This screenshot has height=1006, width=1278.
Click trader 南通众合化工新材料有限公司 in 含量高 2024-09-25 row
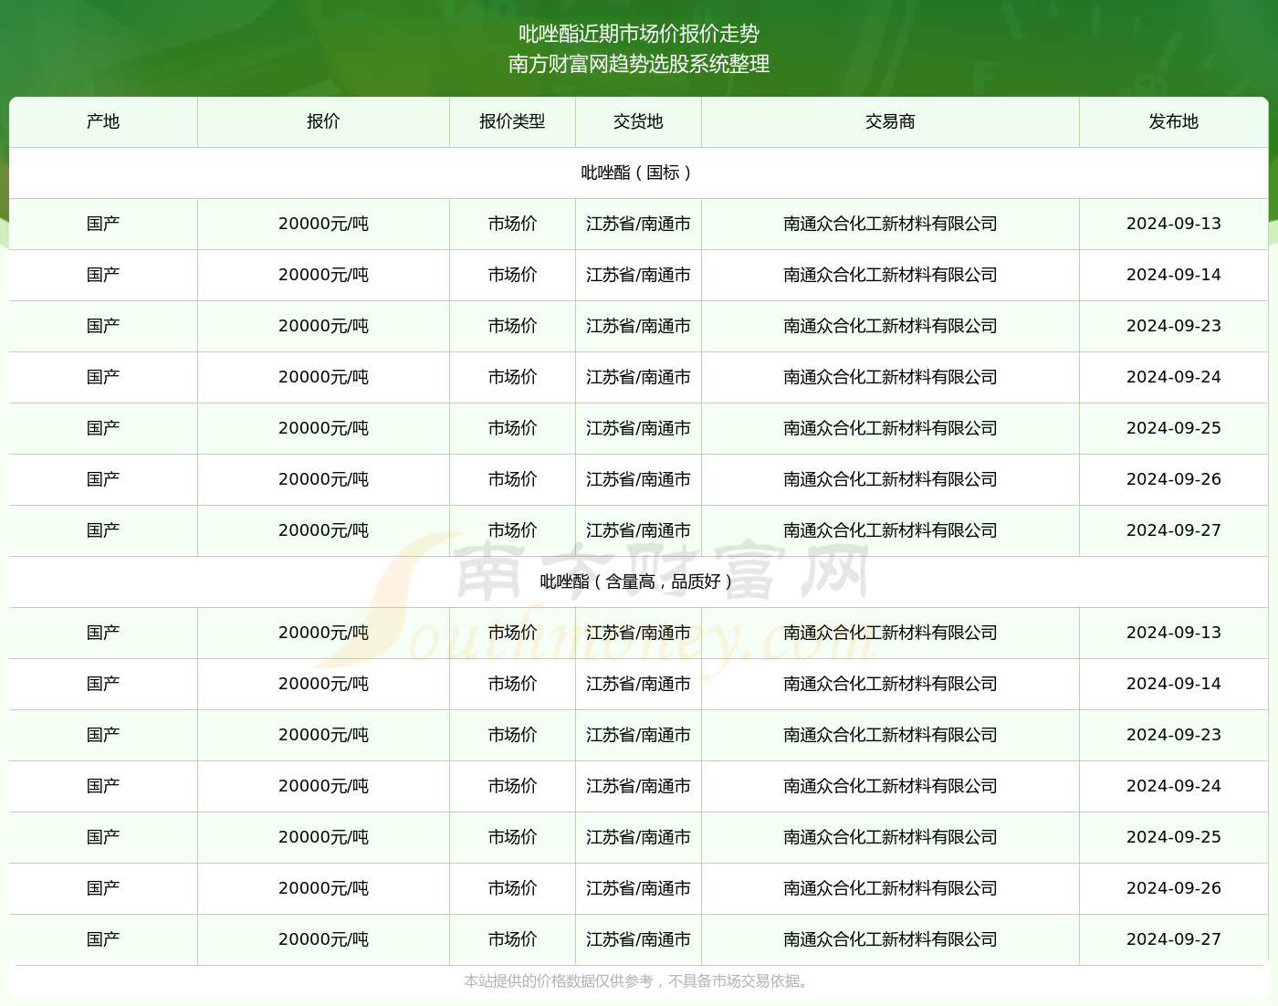890,837
